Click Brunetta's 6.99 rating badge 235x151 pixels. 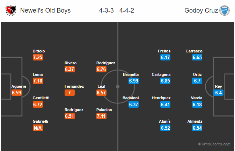(x=133, y=81)
